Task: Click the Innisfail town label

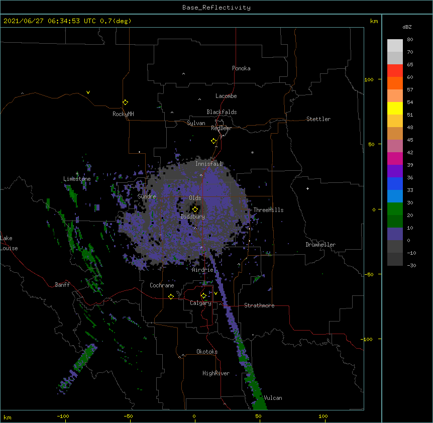Action: coord(208,164)
